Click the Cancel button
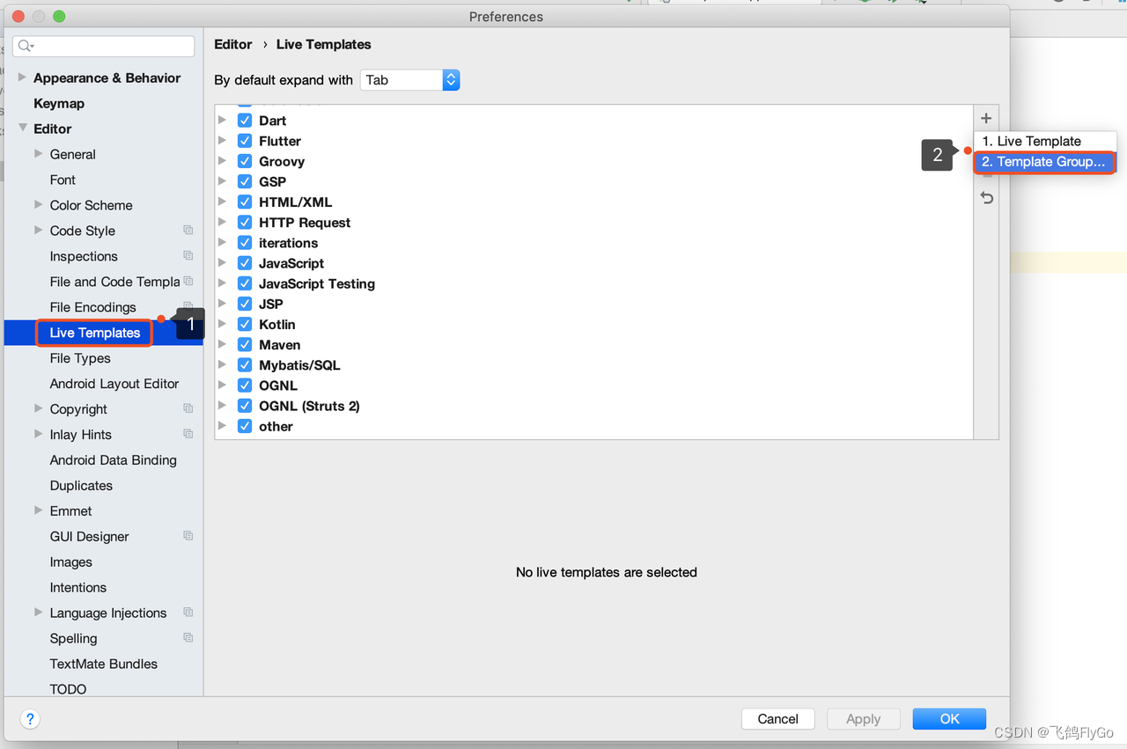The width and height of the screenshot is (1127, 749). tap(778, 719)
